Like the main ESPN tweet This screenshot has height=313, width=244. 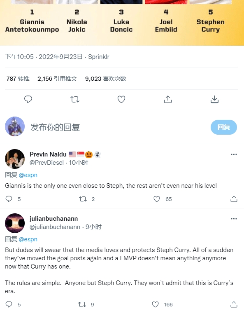[x=121, y=99]
